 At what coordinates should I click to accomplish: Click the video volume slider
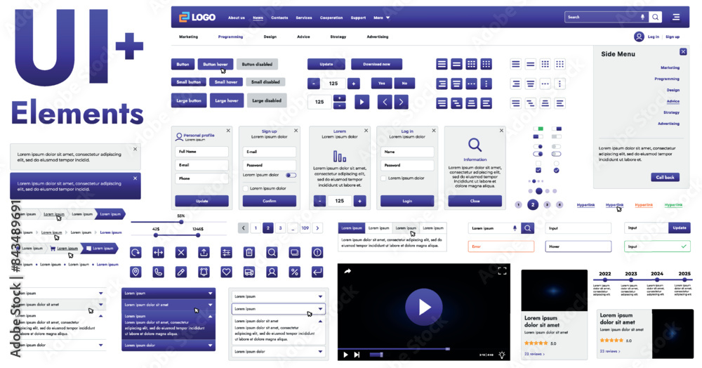coord(376,355)
